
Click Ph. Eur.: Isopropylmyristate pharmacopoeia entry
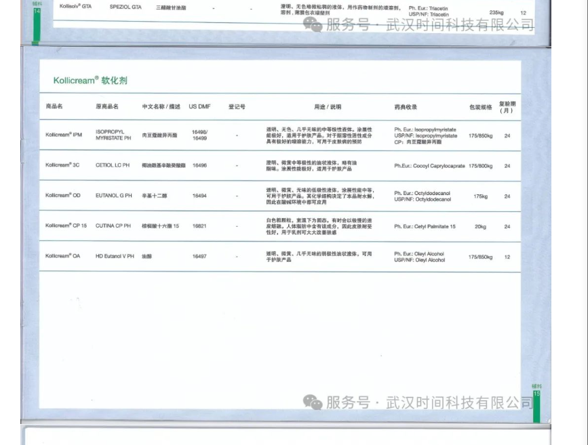(425, 129)
